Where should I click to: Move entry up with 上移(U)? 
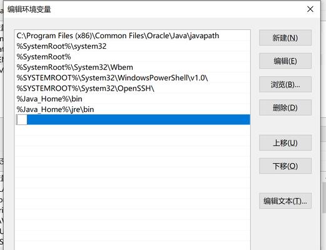[285, 143]
